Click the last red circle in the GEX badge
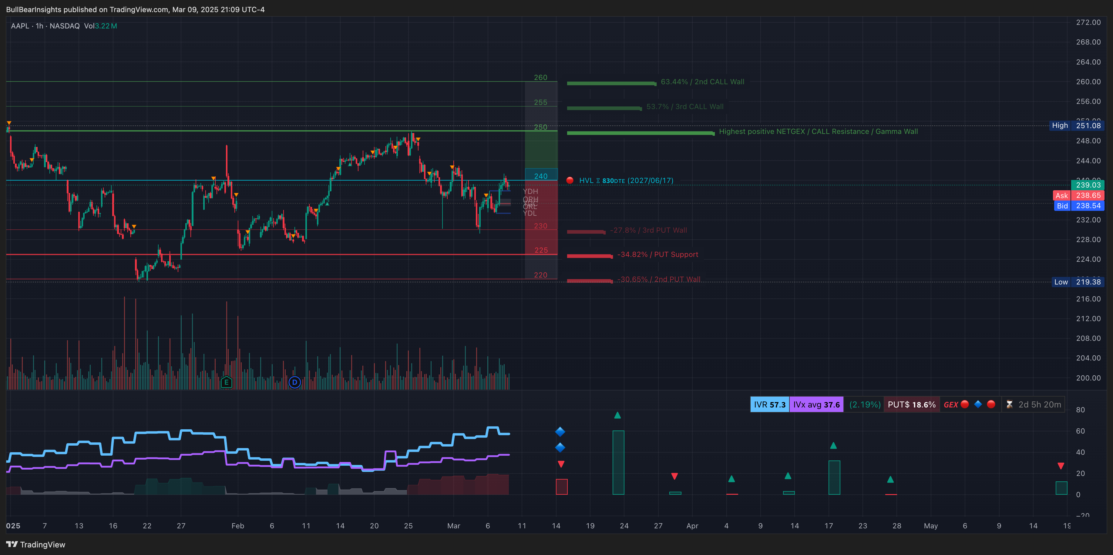The width and height of the screenshot is (1113, 555). pos(992,404)
